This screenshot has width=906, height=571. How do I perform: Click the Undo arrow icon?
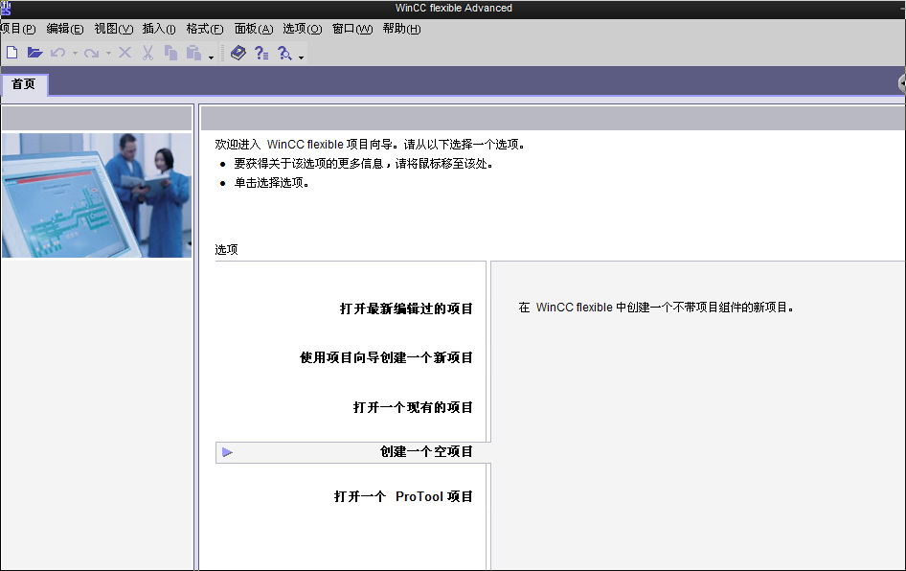[x=57, y=54]
